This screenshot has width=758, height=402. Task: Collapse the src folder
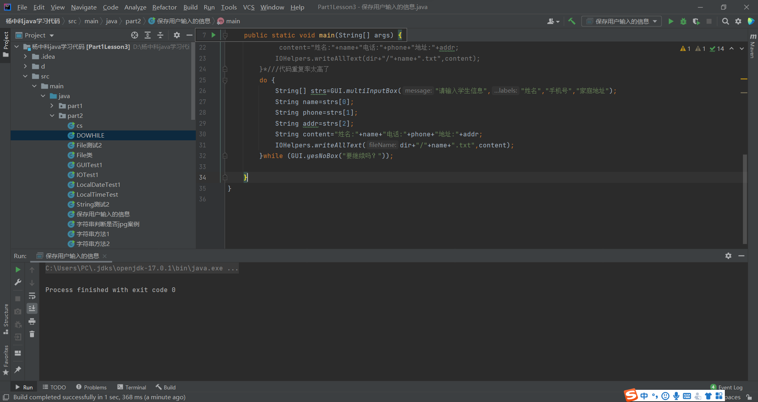(25, 76)
